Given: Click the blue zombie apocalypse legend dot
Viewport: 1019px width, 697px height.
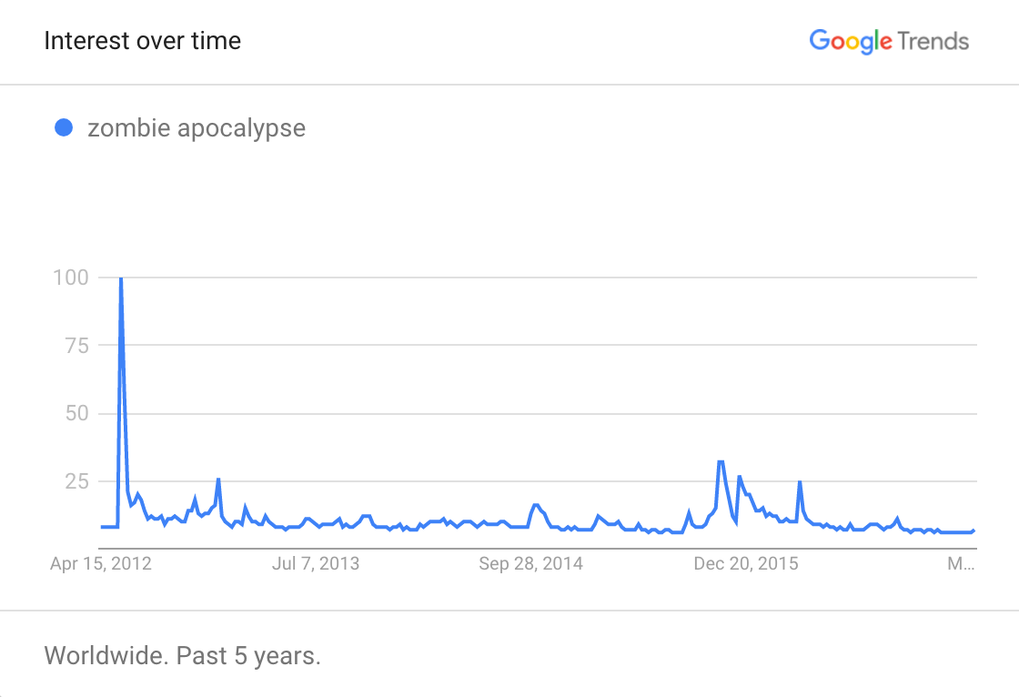Looking at the screenshot, I should 64,127.
